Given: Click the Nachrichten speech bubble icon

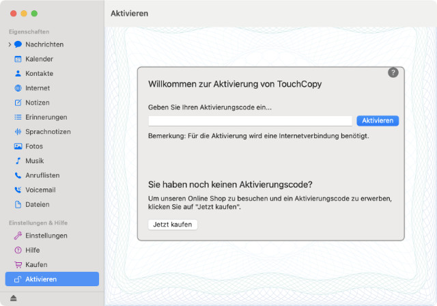Looking at the screenshot, I should tap(18, 44).
